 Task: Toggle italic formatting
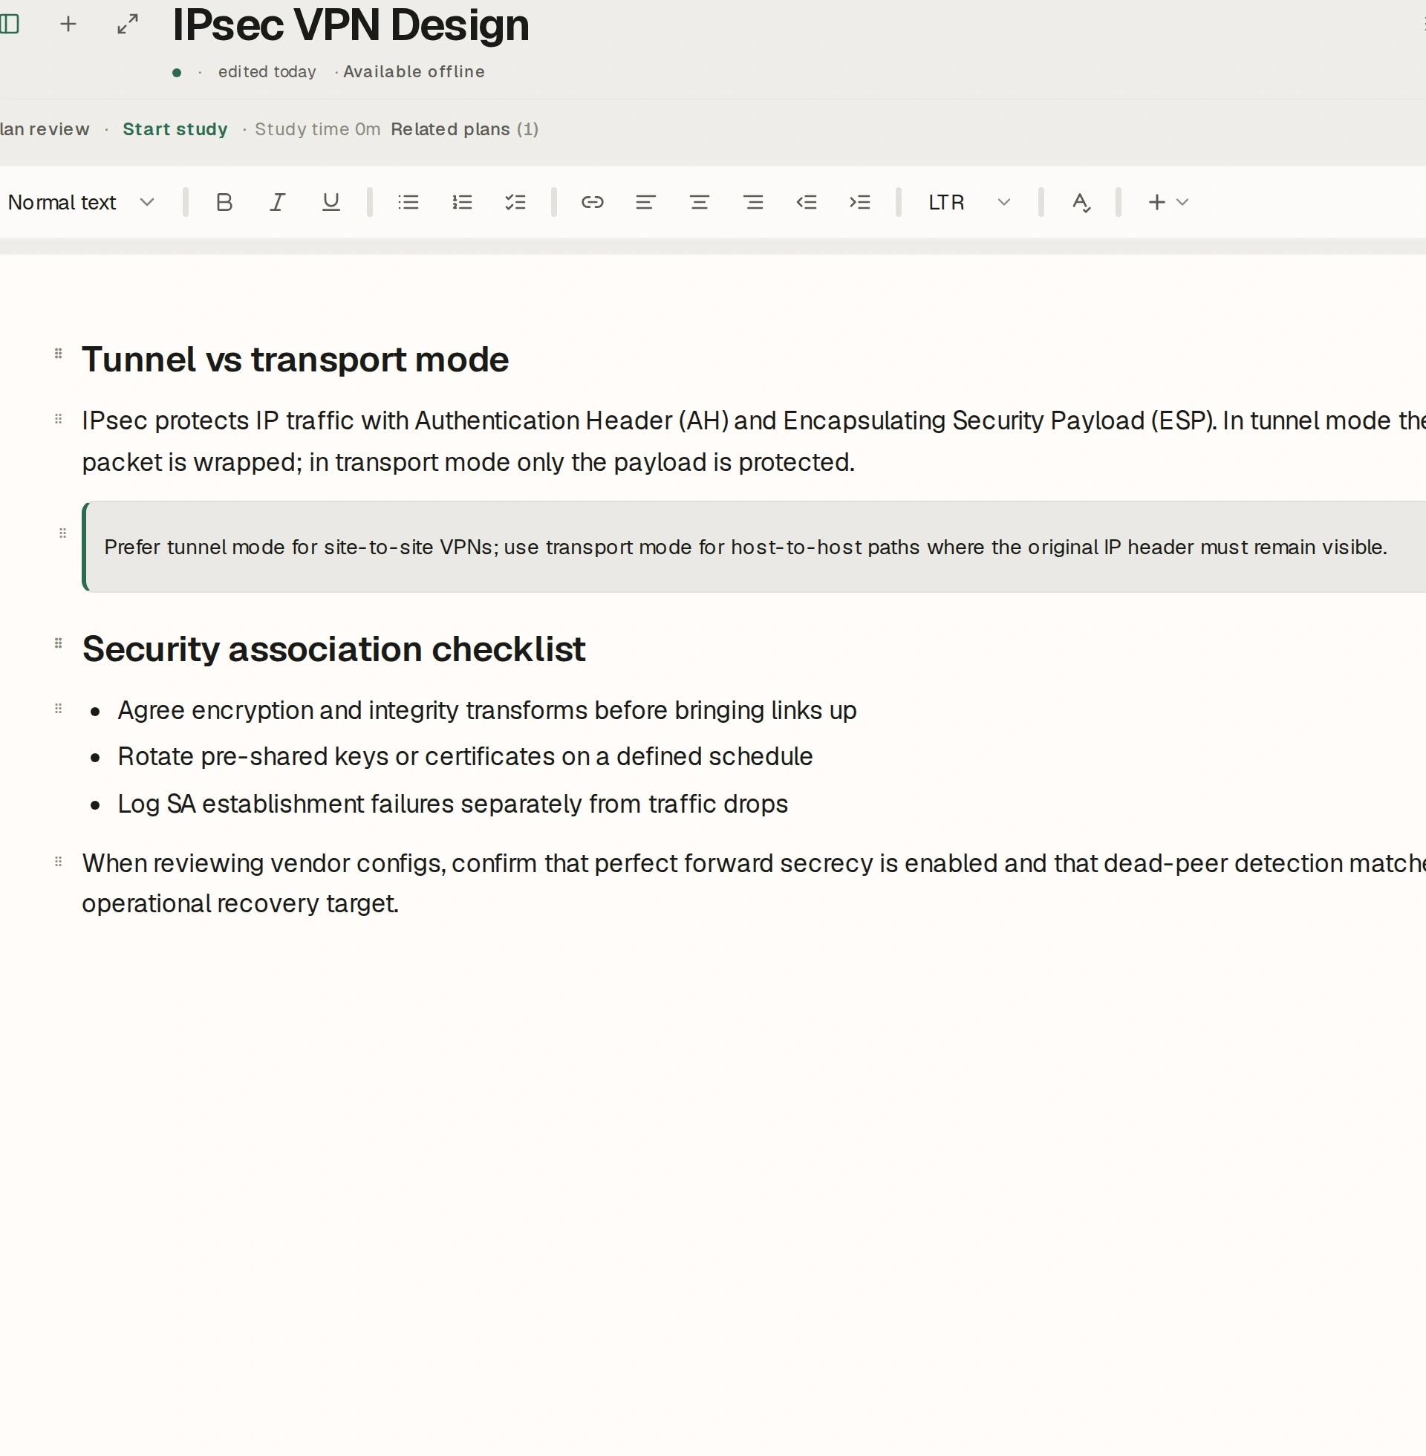tap(277, 202)
